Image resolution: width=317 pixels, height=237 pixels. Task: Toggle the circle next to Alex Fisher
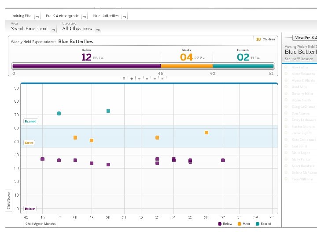tap(286, 67)
